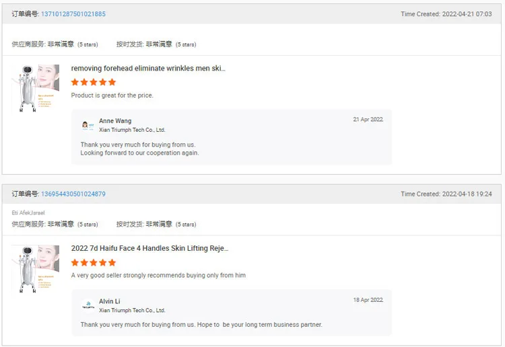The image size is (505, 347).
Task: Open the removing forehead wrinkles product title
Action: coord(148,68)
